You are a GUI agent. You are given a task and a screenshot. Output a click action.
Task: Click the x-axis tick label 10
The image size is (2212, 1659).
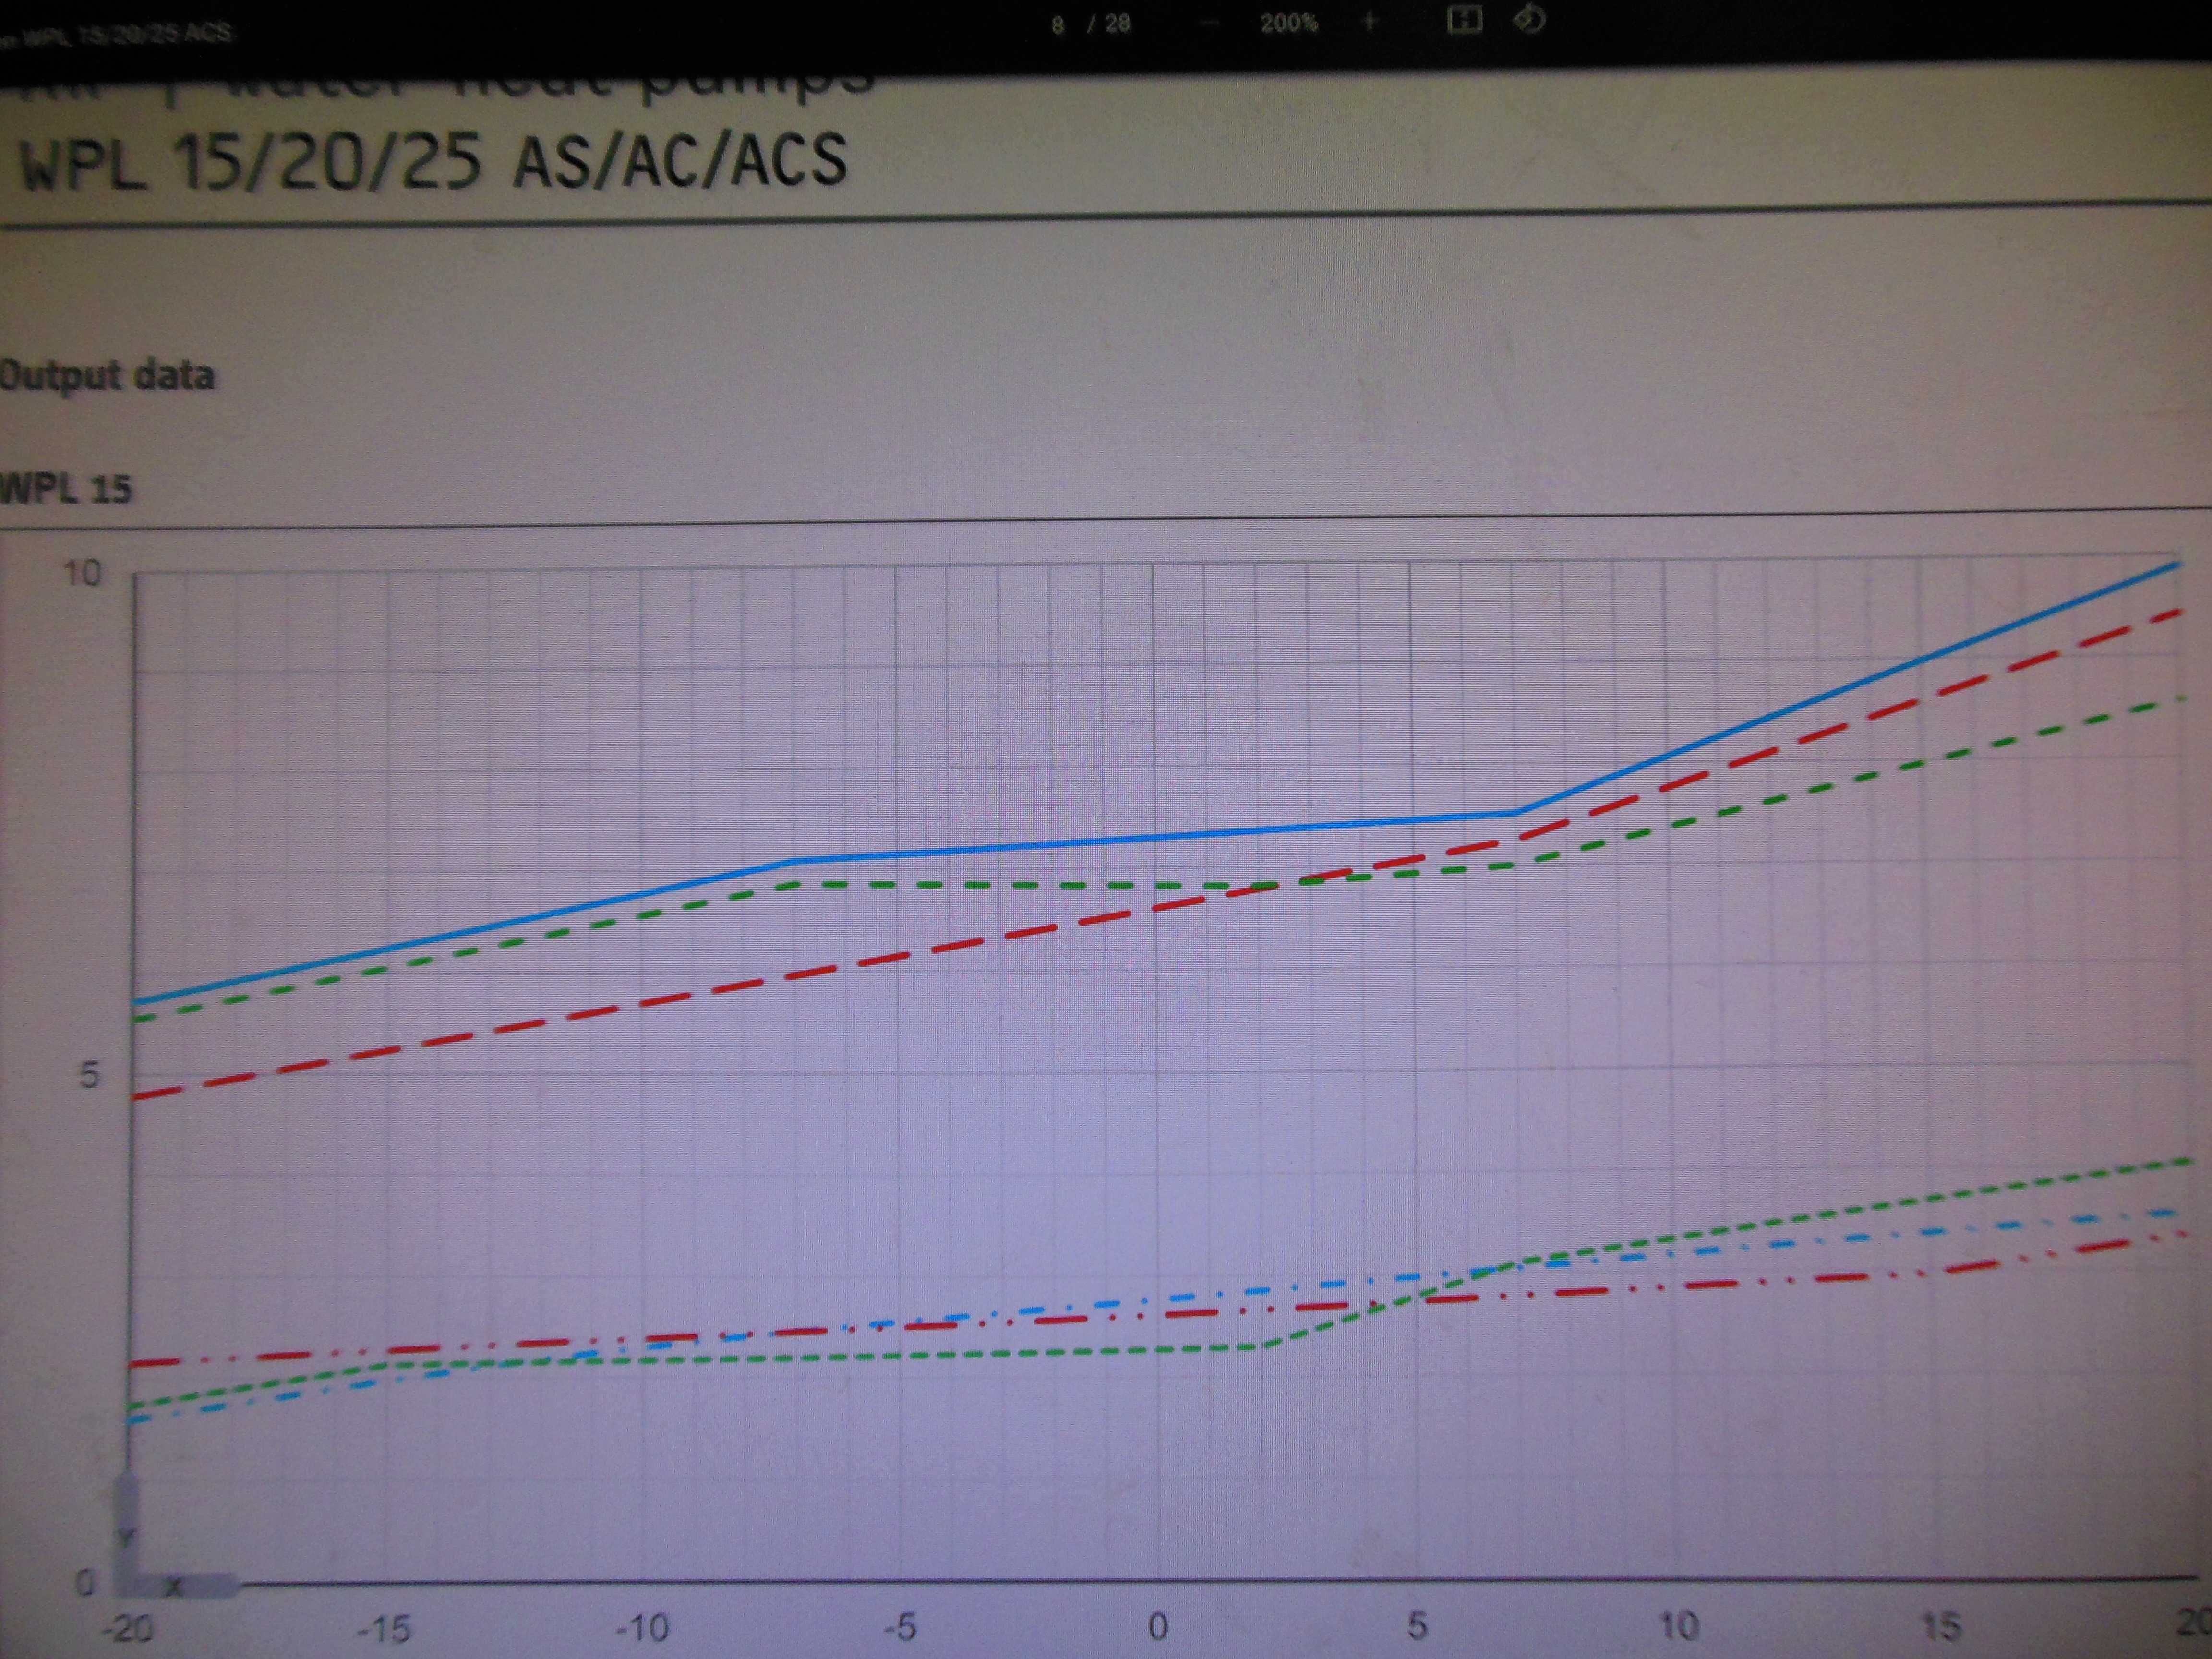tap(1680, 1626)
